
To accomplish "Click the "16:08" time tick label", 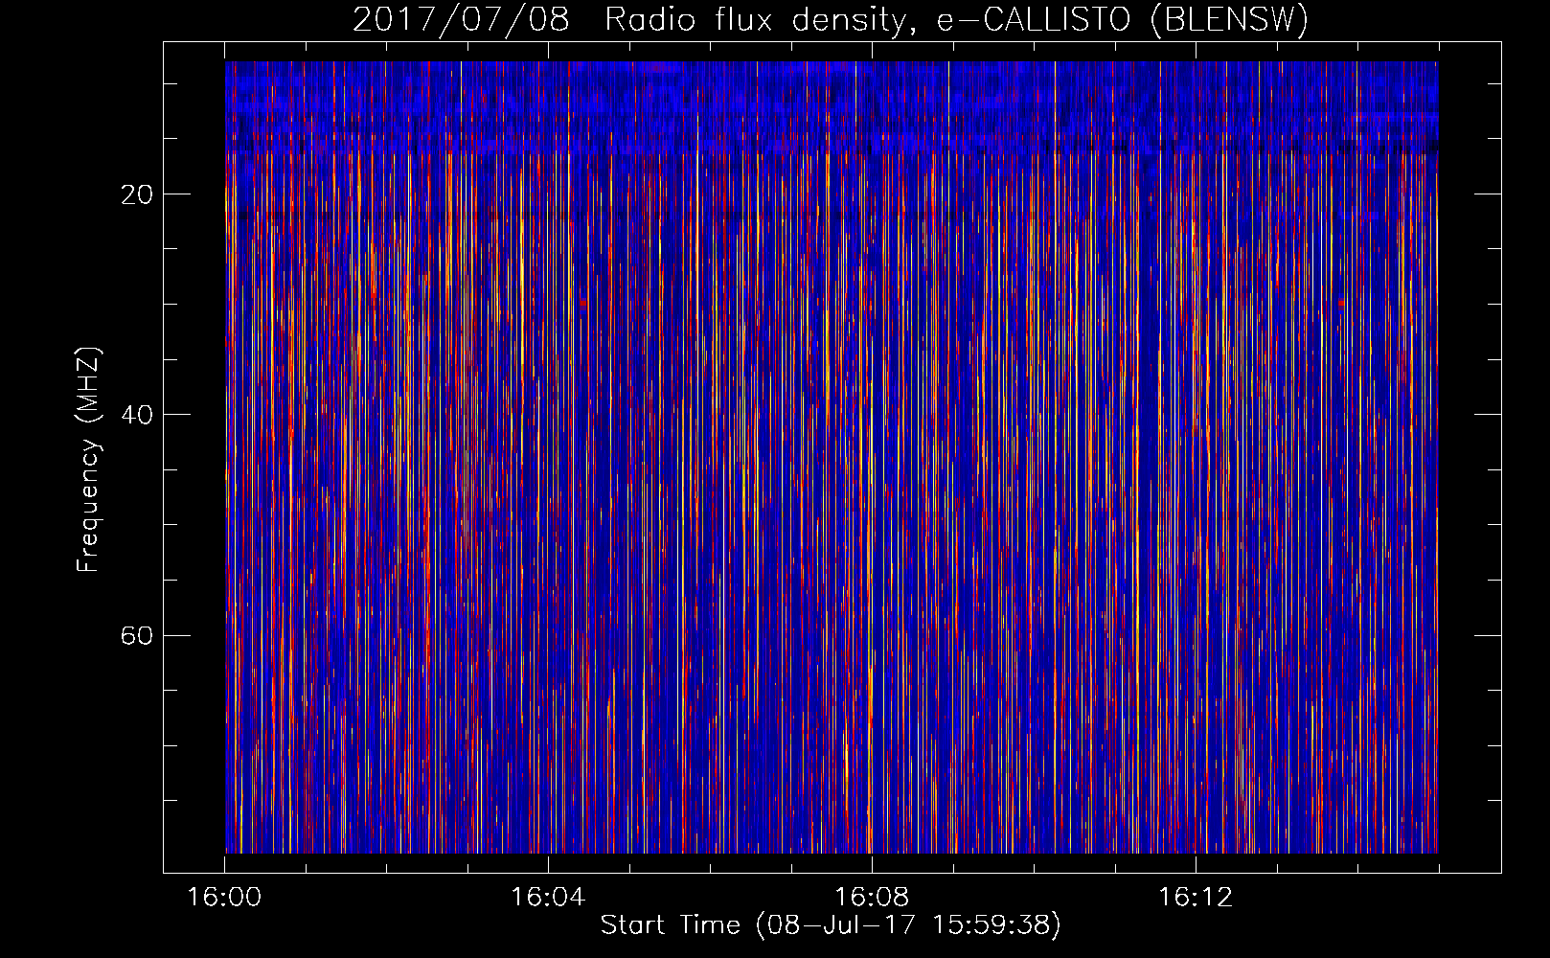I will (x=872, y=898).
